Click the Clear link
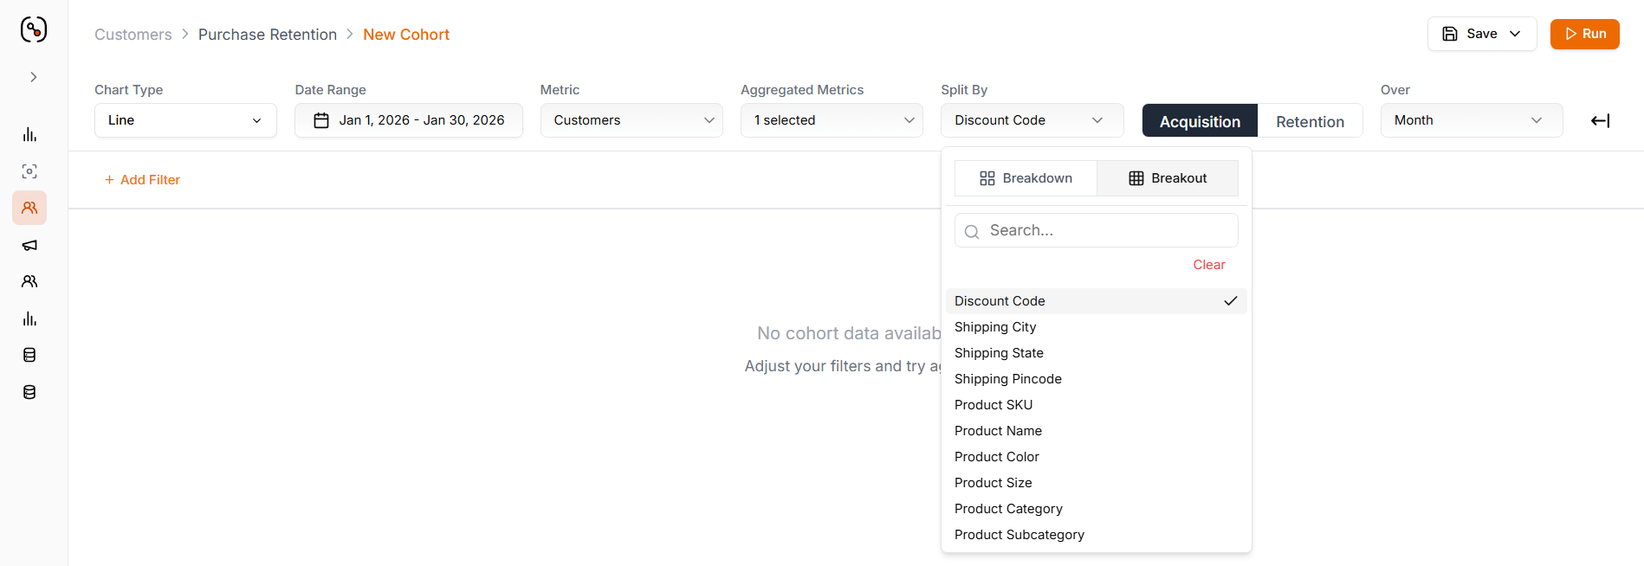1644x566 pixels. coord(1208,265)
